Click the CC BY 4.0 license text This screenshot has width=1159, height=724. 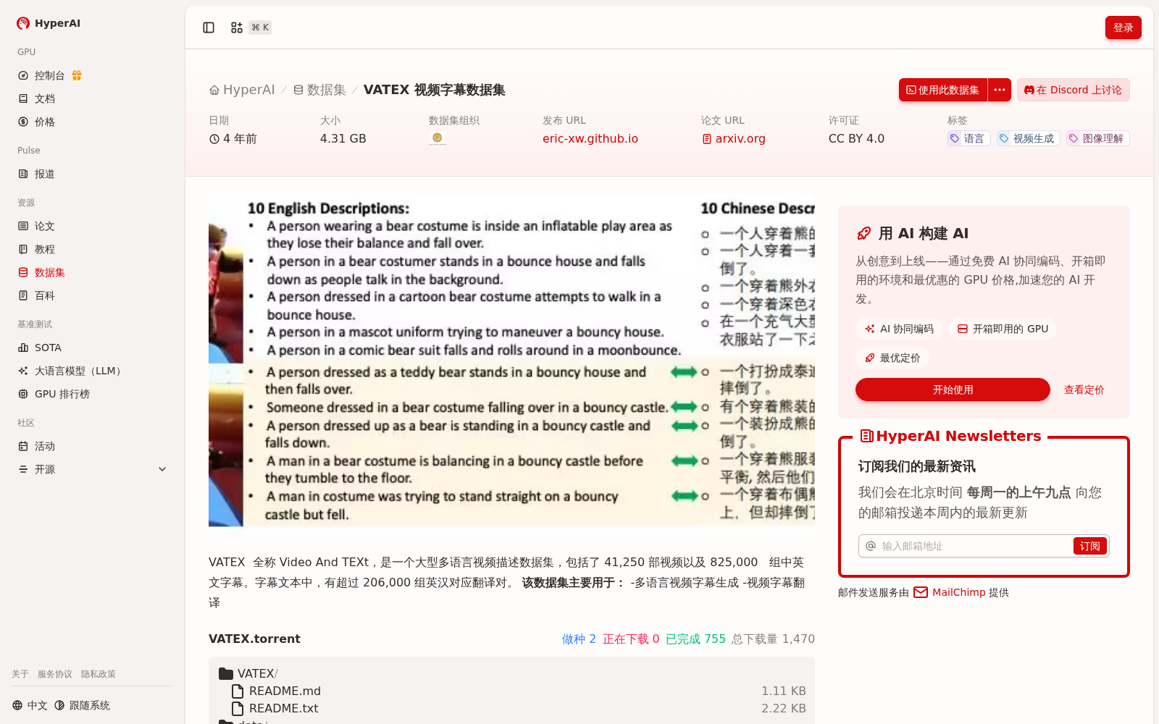coord(856,138)
